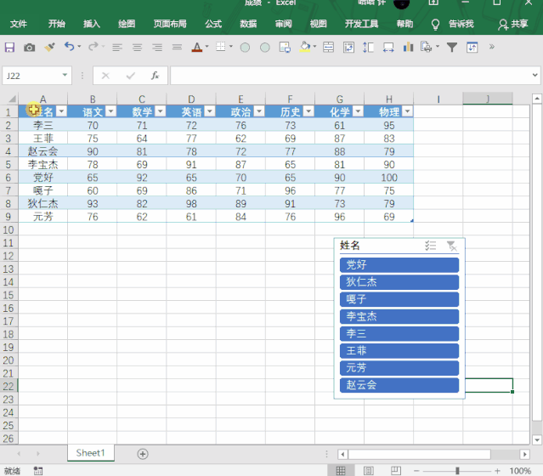Click the funnel Filter icon in toolbar

tap(452, 47)
